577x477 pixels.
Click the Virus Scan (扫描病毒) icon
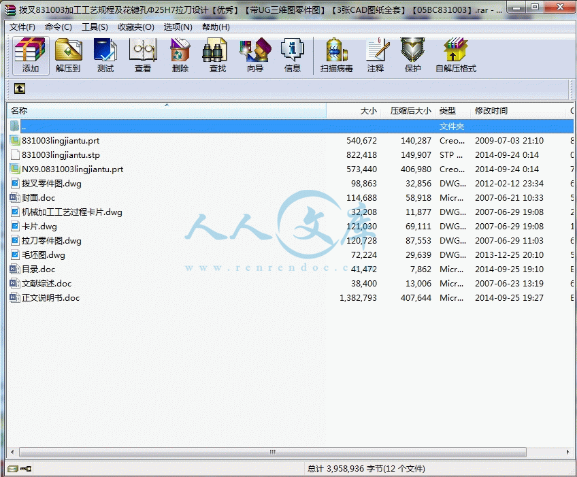point(336,56)
